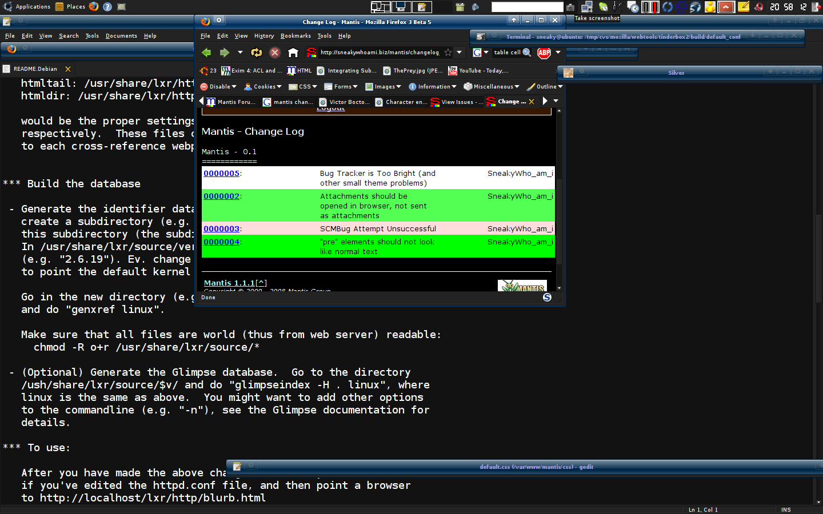Click the Firefox address bar URL field
The width and height of the screenshot is (823, 514).
tap(379, 53)
